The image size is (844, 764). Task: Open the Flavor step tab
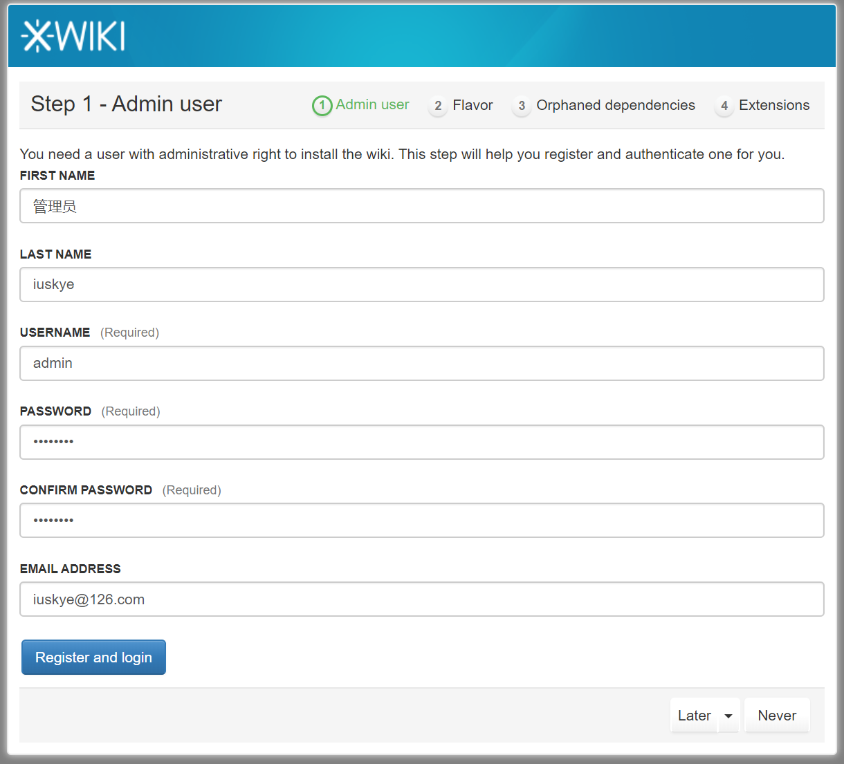tap(473, 105)
